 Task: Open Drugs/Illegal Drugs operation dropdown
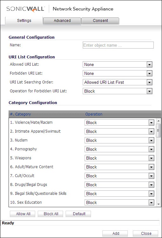[120, 185]
